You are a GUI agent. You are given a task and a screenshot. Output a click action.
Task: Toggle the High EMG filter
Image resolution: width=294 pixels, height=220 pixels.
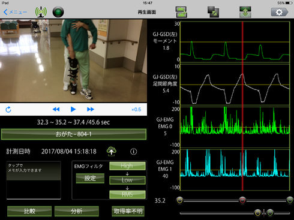(127, 166)
